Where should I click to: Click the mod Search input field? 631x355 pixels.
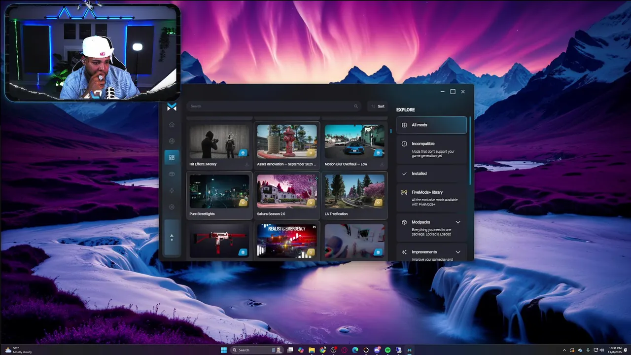[274, 106]
